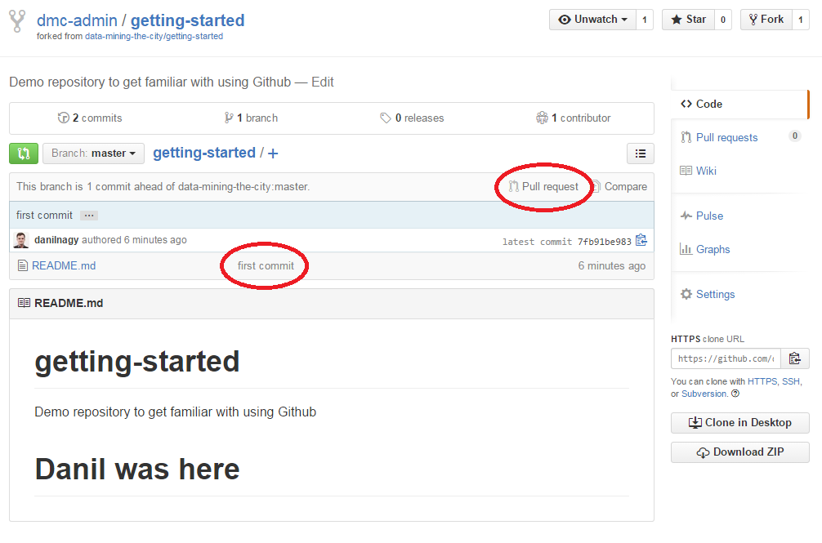
Task: Click the getting-started repository title link
Action: (x=188, y=20)
